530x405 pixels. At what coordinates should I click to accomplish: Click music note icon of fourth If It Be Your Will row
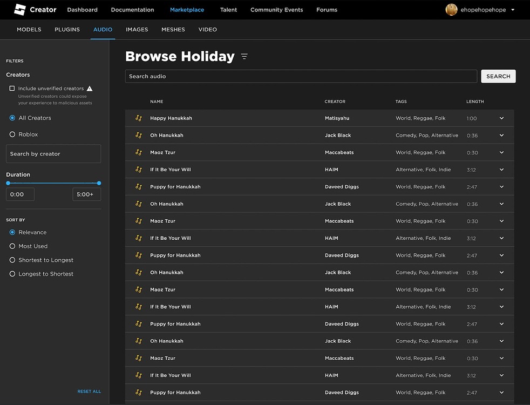click(139, 375)
